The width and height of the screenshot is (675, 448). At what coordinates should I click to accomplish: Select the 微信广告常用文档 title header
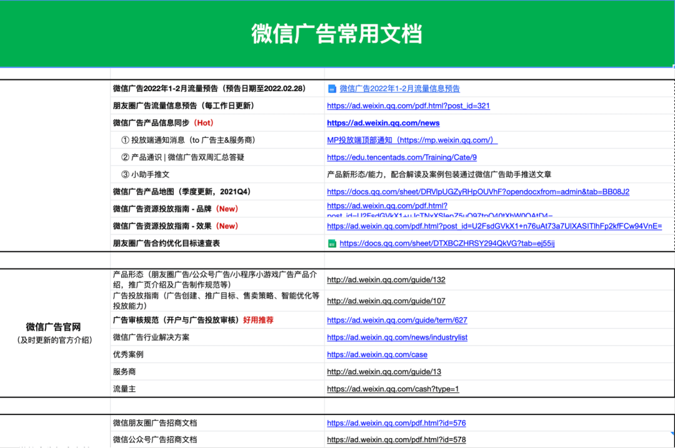337,34
